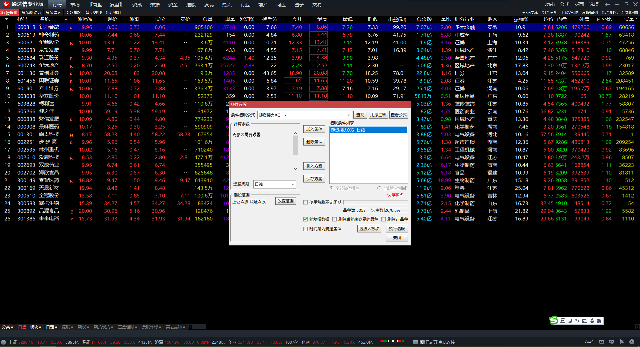Open the 公式 menu in the title bar
640x347 pixels.
(565, 4)
